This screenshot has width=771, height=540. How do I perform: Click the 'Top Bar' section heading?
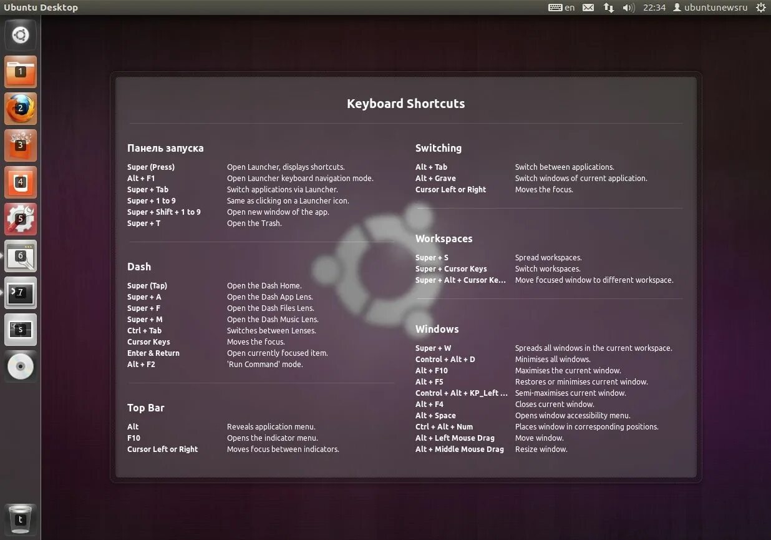click(x=146, y=408)
